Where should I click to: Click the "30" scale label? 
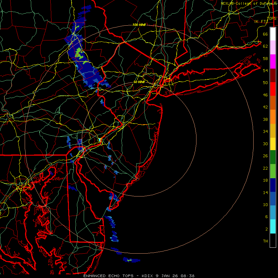coord(265,144)
